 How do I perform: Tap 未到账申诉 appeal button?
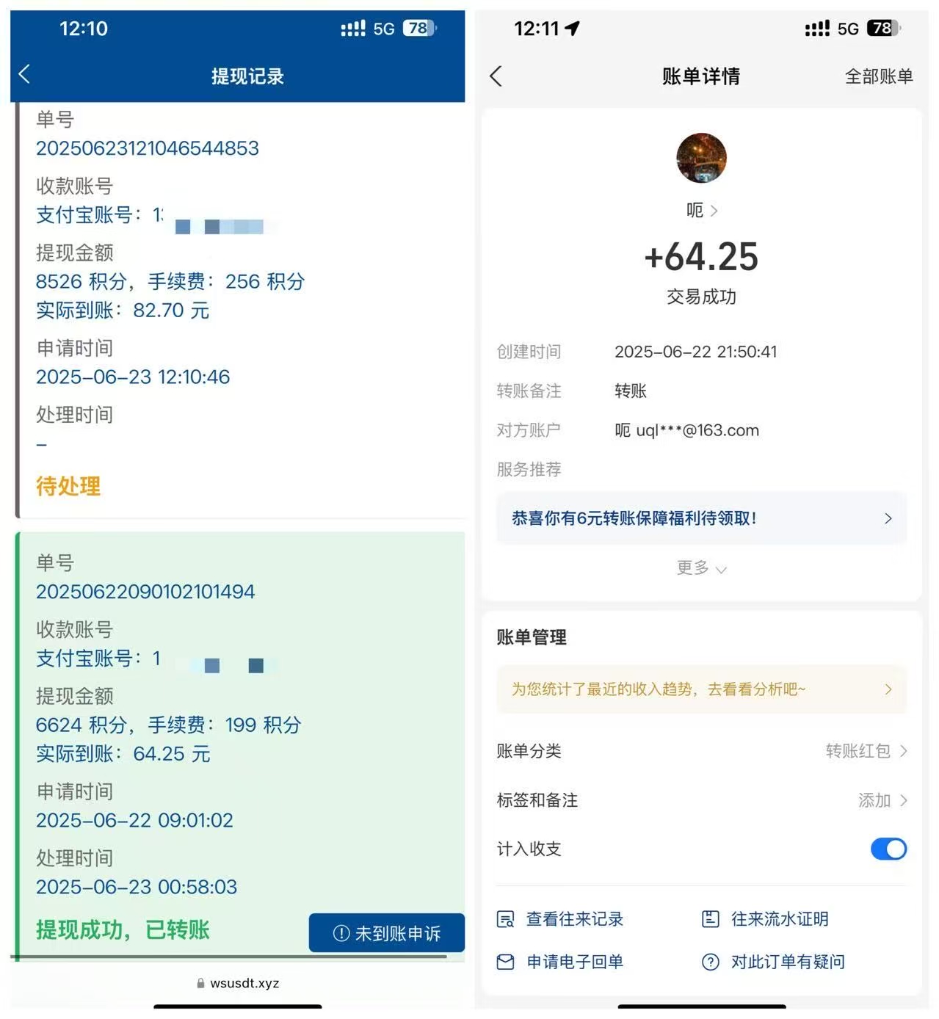click(387, 933)
